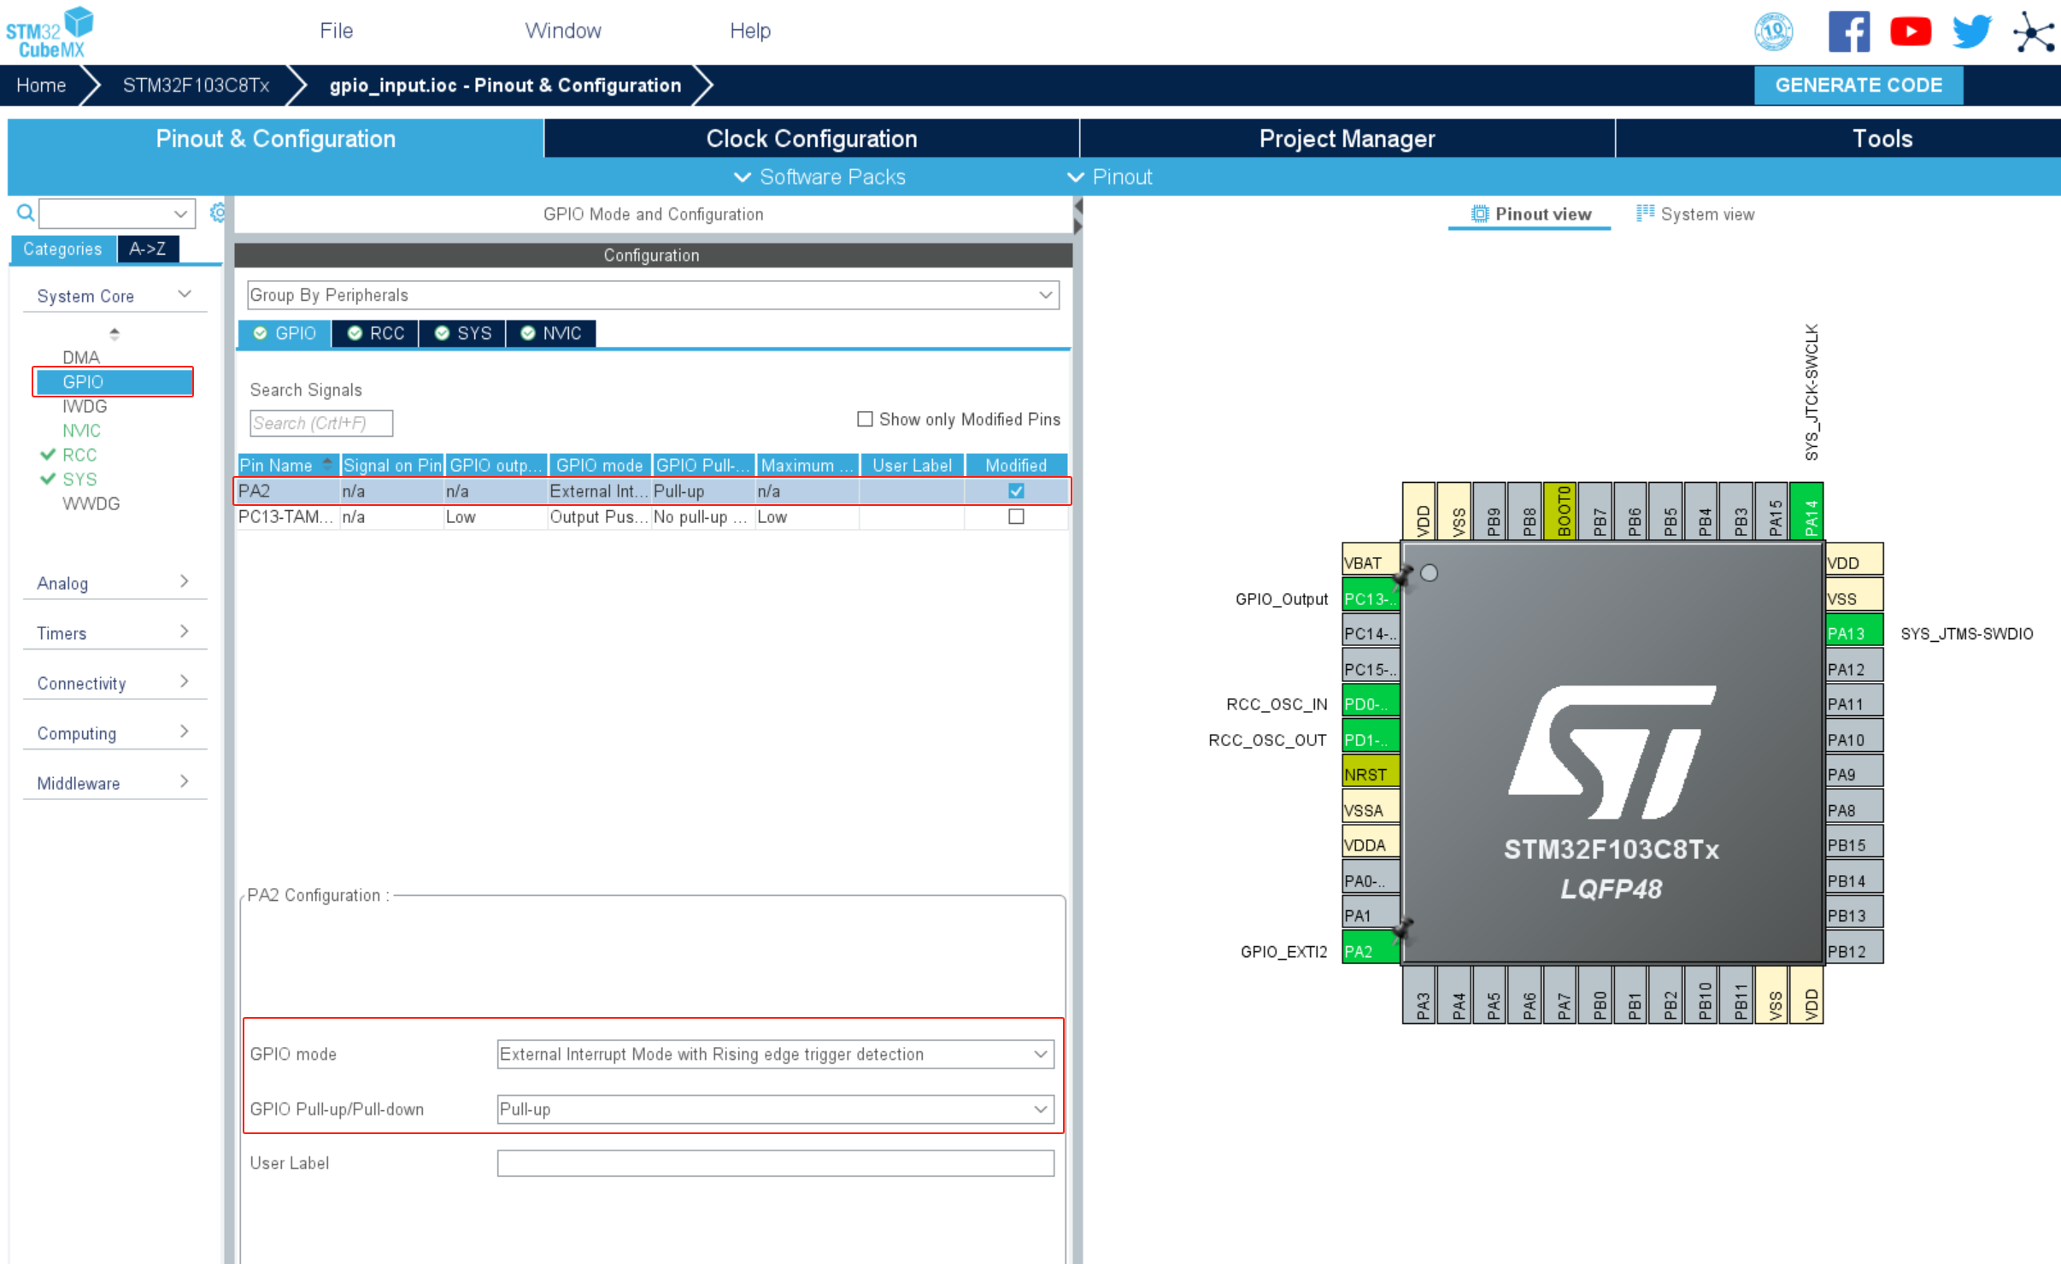Expand the Software Packs menu

click(x=819, y=177)
